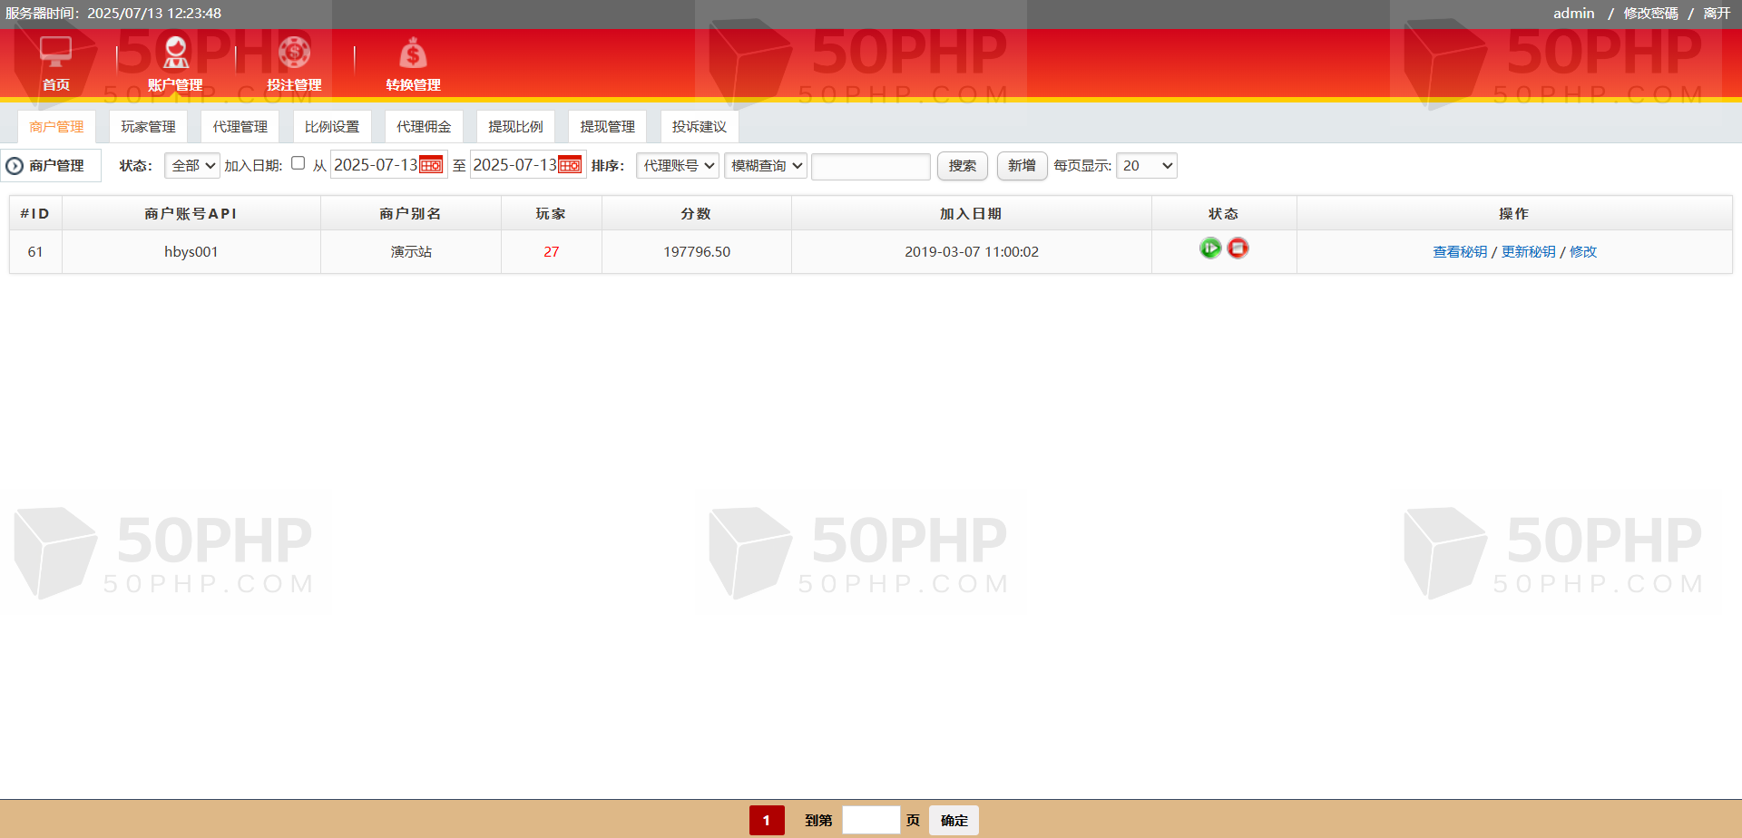
Task: Open 转换管理 money bag icon
Action: pos(413,53)
